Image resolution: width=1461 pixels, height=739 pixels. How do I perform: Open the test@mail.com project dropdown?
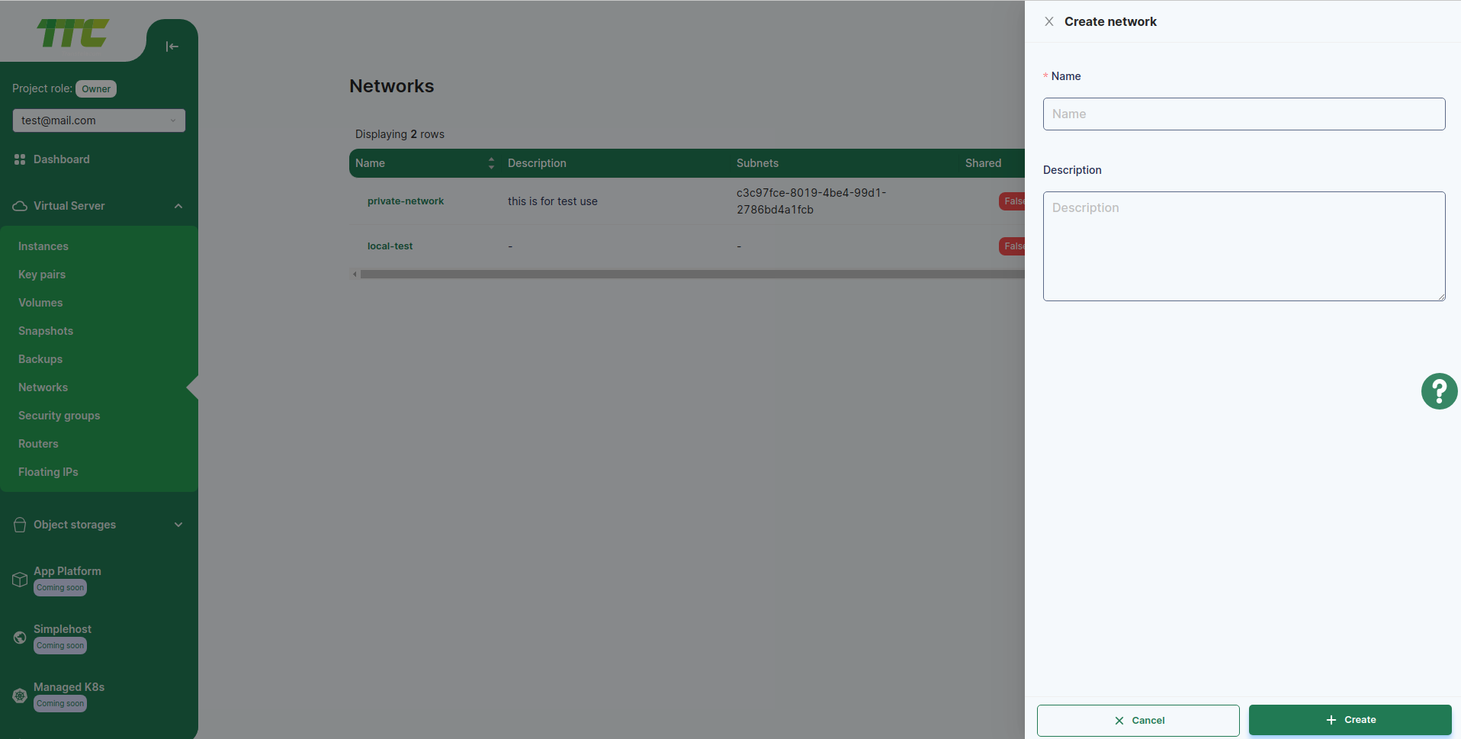[98, 120]
